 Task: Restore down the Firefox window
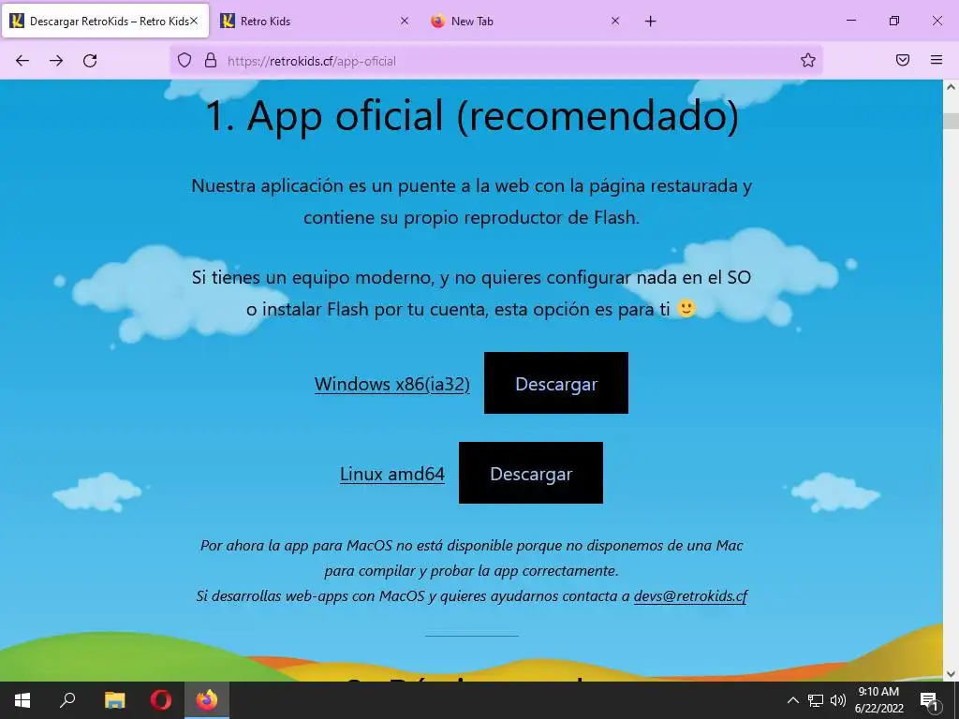894,21
